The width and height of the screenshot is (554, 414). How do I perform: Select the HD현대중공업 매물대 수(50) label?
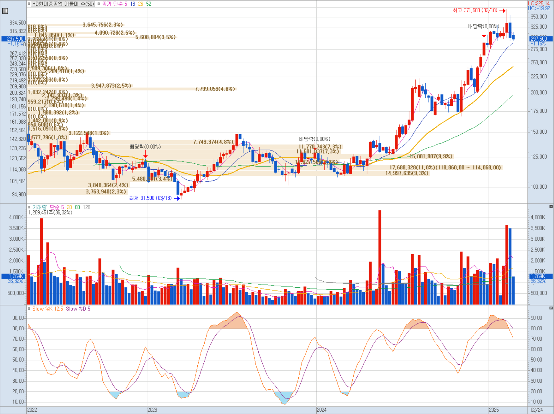coord(63,4)
